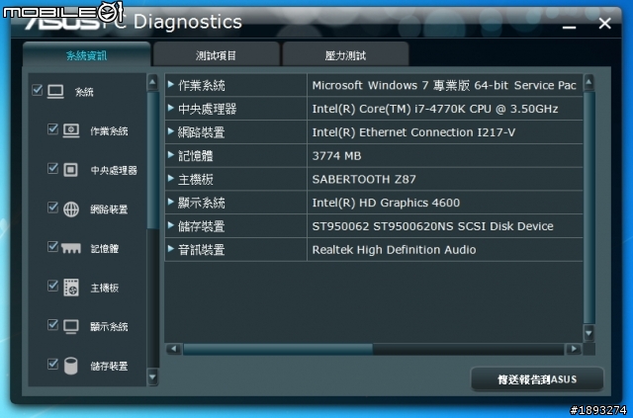Screen dimensions: 633x418
Task: Switch to the 系統資訊 tab
Action: [x=86, y=55]
